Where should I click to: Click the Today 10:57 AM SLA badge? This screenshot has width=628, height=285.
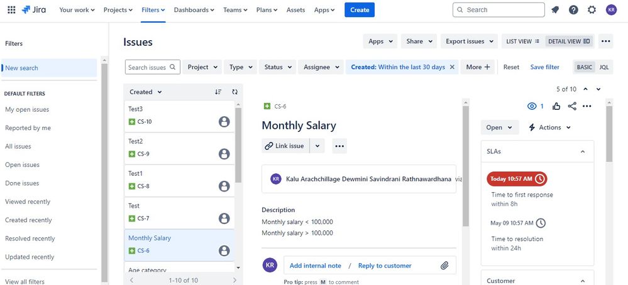tap(517, 179)
